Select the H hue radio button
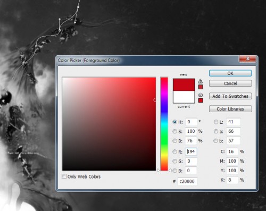Screen dimensions: 266x211 click(x=174, y=122)
